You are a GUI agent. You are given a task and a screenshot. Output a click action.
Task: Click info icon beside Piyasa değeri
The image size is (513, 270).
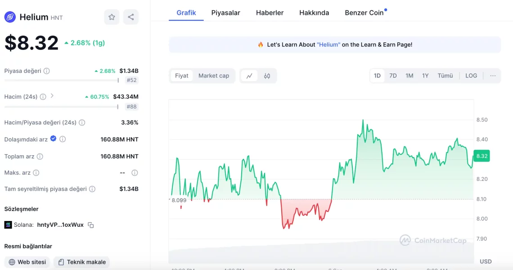coord(47,71)
